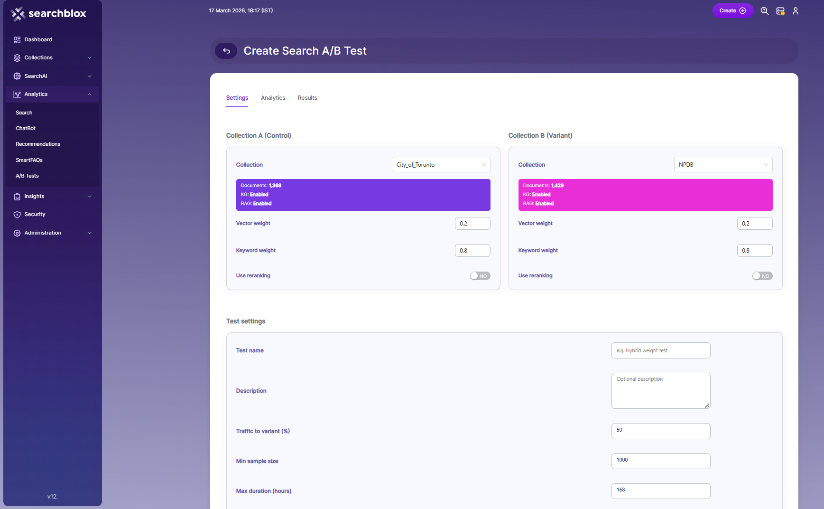Expand the Administration menu chevron

[89, 233]
